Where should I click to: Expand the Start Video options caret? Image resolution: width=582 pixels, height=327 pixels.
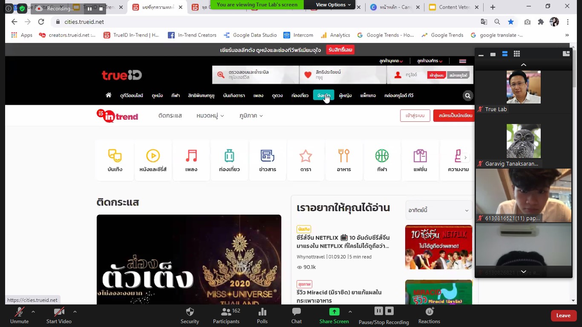[x=75, y=312]
